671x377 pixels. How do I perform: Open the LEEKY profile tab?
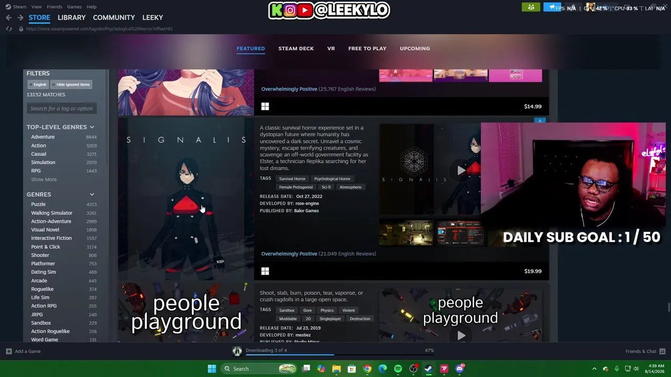tap(153, 18)
